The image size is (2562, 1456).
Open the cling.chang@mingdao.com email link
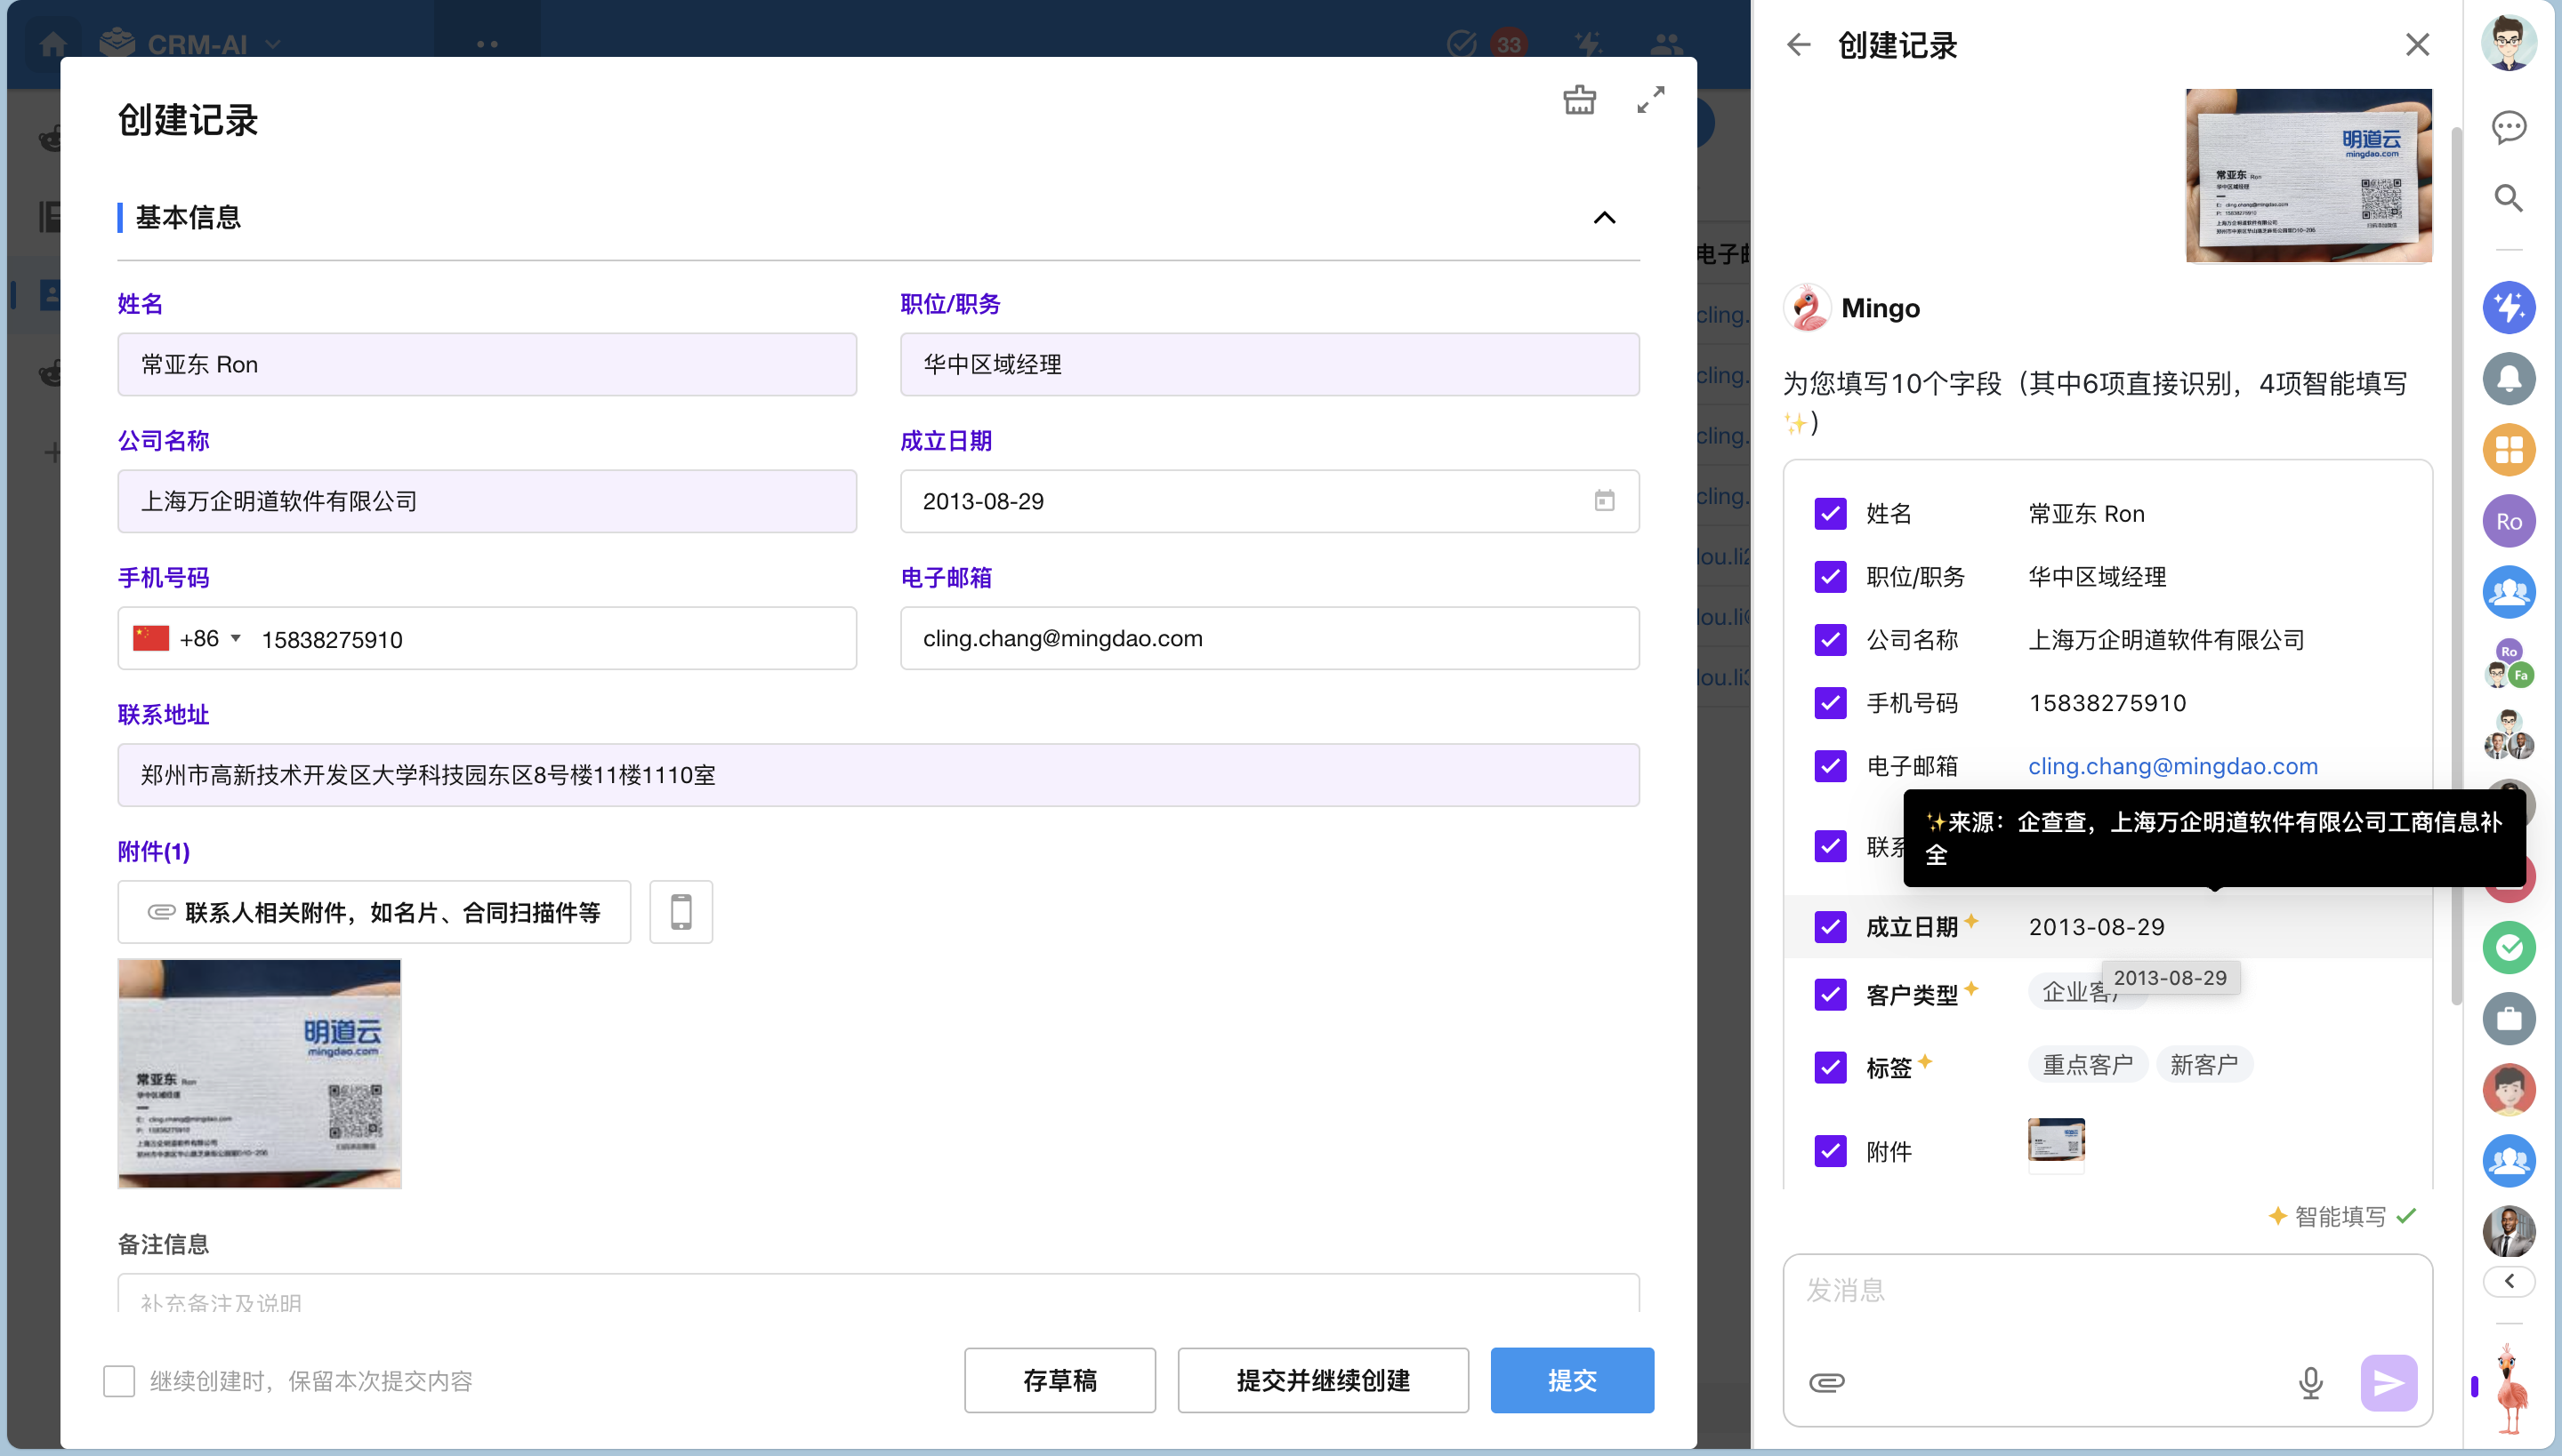(2172, 766)
